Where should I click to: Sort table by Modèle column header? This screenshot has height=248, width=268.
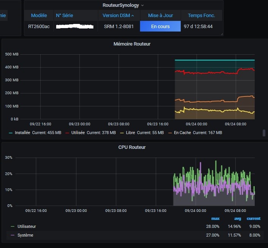tap(39, 16)
